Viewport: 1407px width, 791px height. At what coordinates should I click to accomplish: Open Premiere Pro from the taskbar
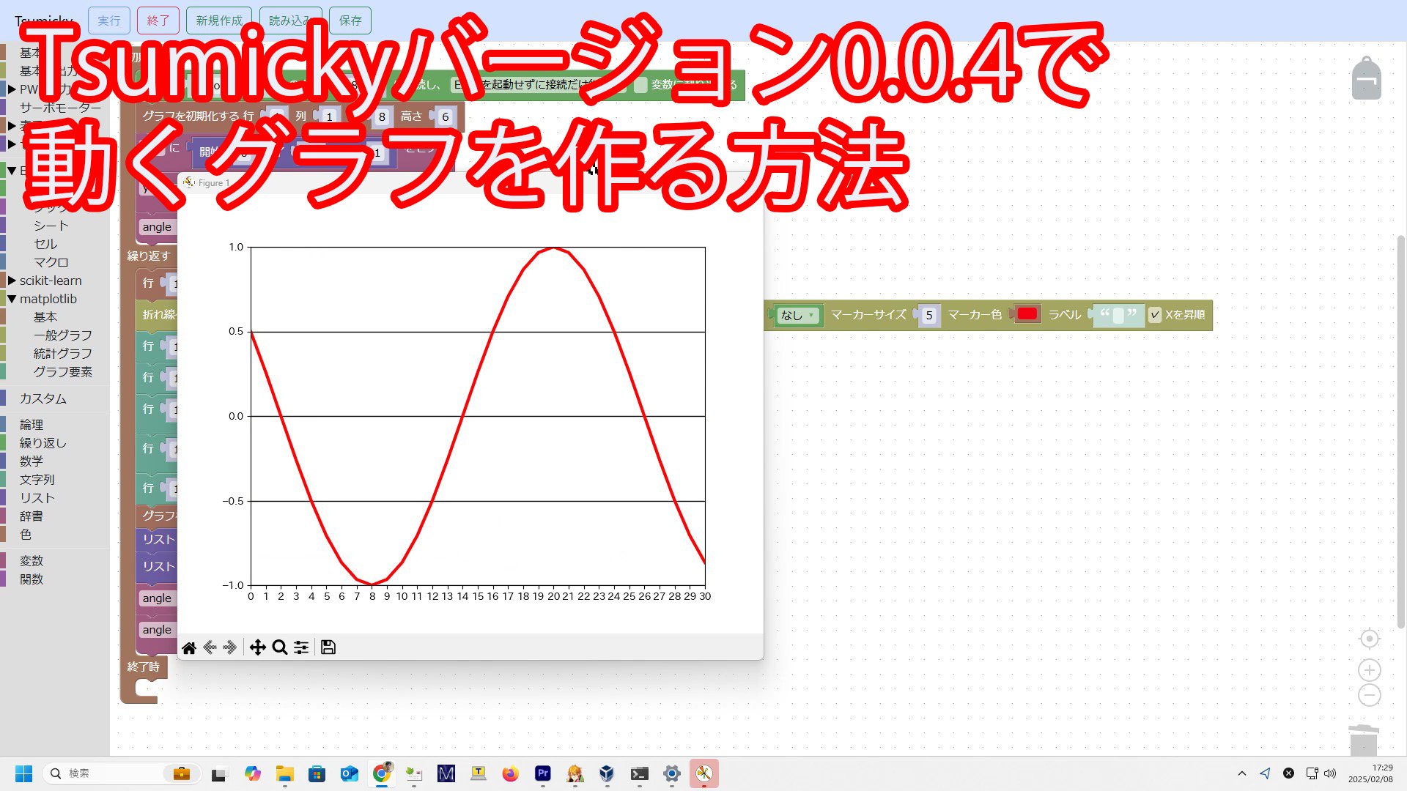543,773
